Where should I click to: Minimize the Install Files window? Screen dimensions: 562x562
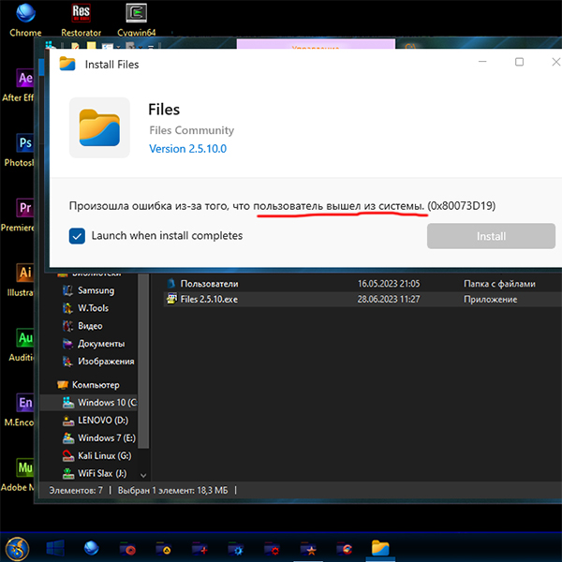click(x=482, y=62)
